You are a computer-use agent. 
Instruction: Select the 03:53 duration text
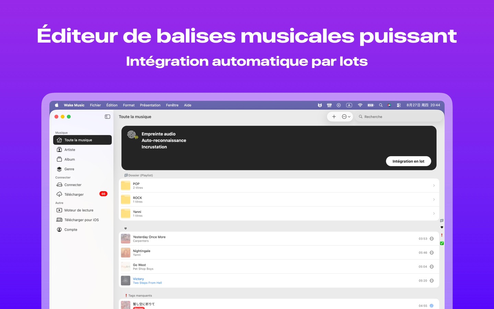coord(423,239)
